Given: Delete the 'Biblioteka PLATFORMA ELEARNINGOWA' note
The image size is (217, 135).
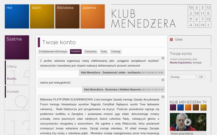Looking at the screenshot, I should click(x=163, y=97).
